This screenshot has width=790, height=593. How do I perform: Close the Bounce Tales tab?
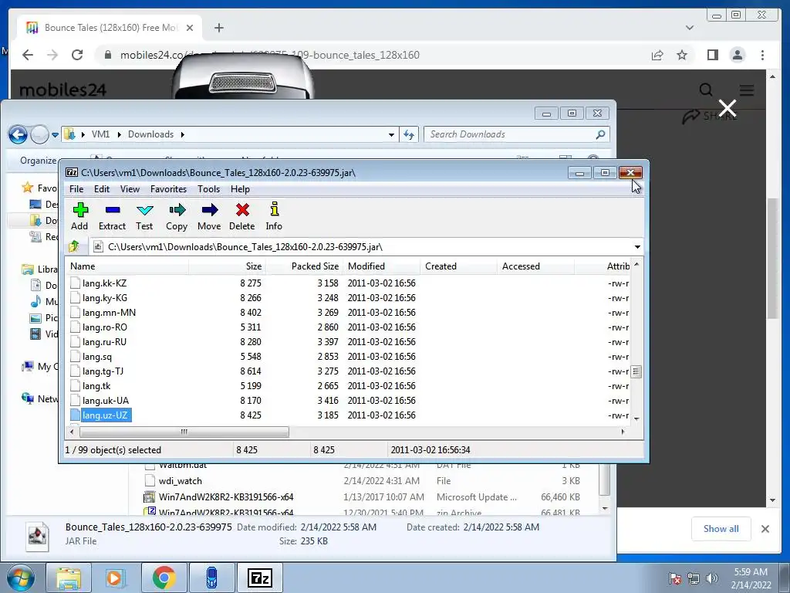(190, 28)
